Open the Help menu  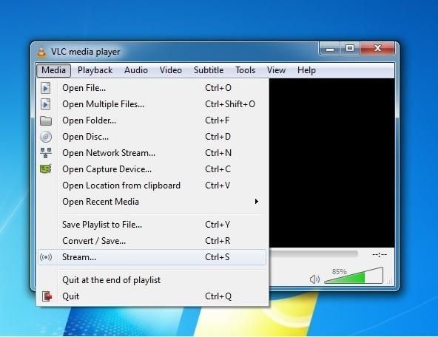[306, 70]
